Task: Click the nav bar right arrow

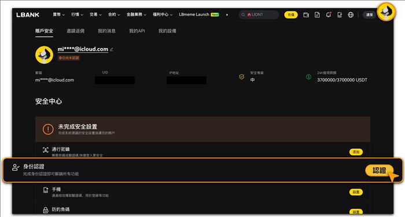Action: click(x=227, y=14)
